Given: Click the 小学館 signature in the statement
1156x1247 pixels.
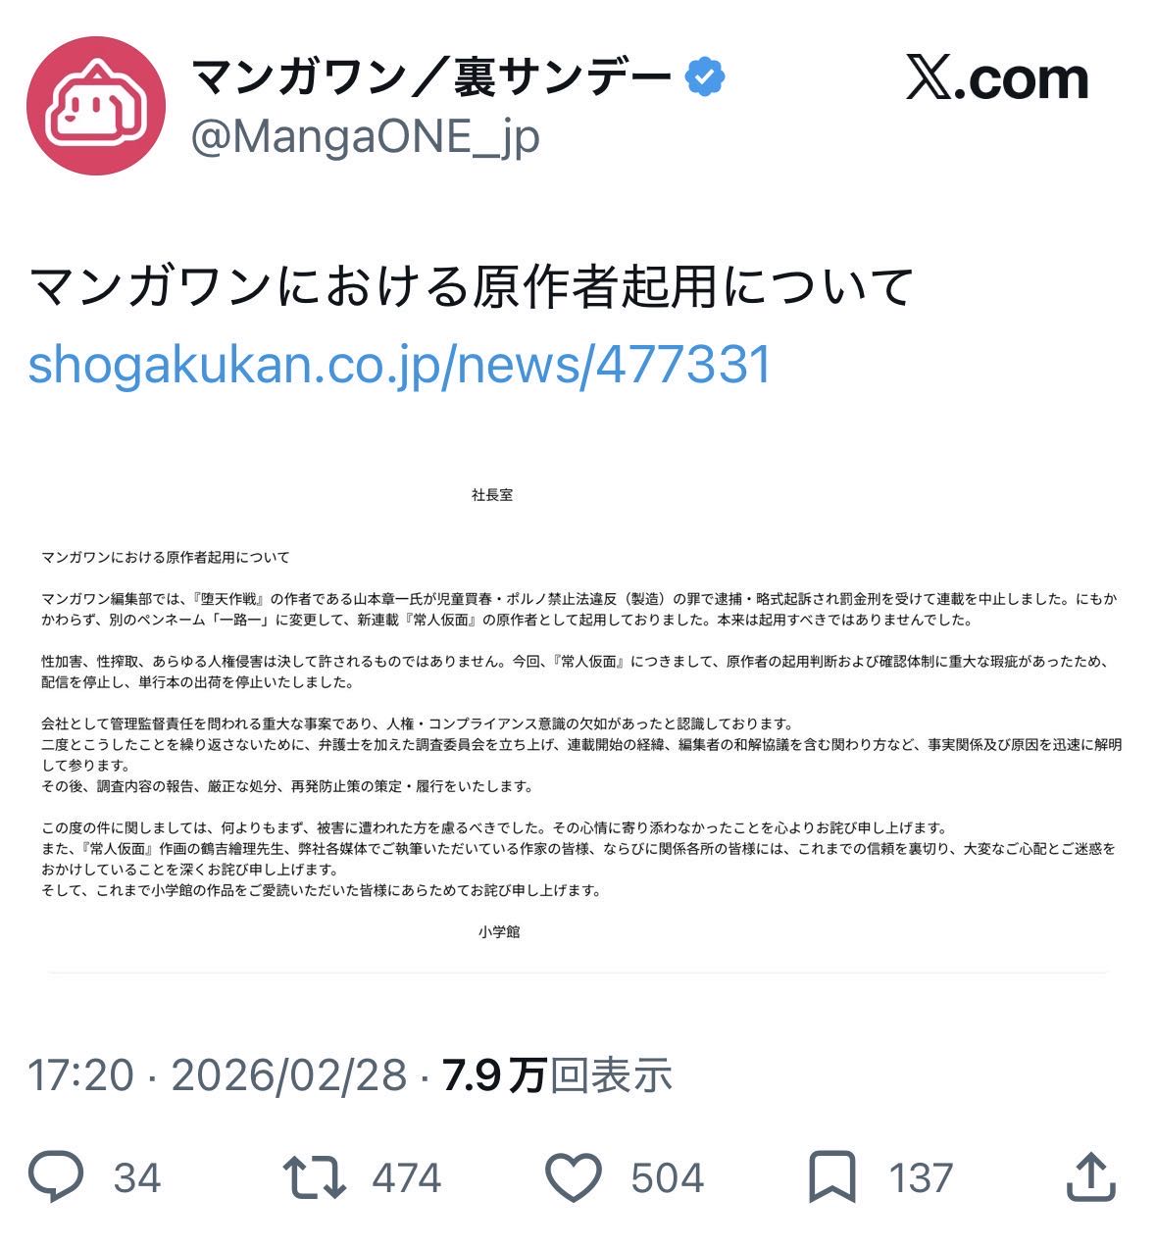Looking at the screenshot, I should pyautogui.click(x=499, y=931).
